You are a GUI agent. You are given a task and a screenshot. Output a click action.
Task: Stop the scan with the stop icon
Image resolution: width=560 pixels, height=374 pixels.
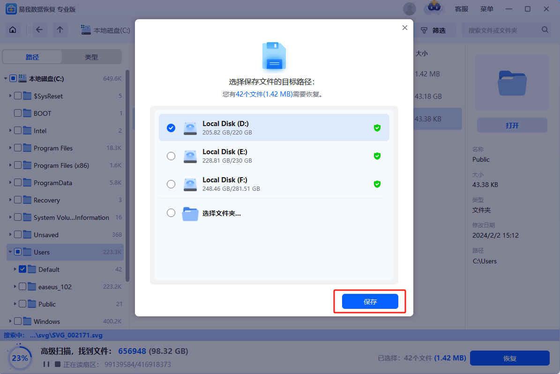pos(57,364)
